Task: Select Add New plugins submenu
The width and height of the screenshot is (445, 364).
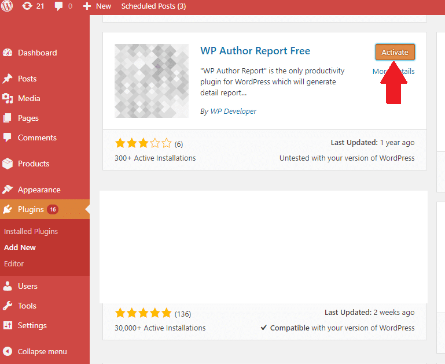Action: click(20, 247)
